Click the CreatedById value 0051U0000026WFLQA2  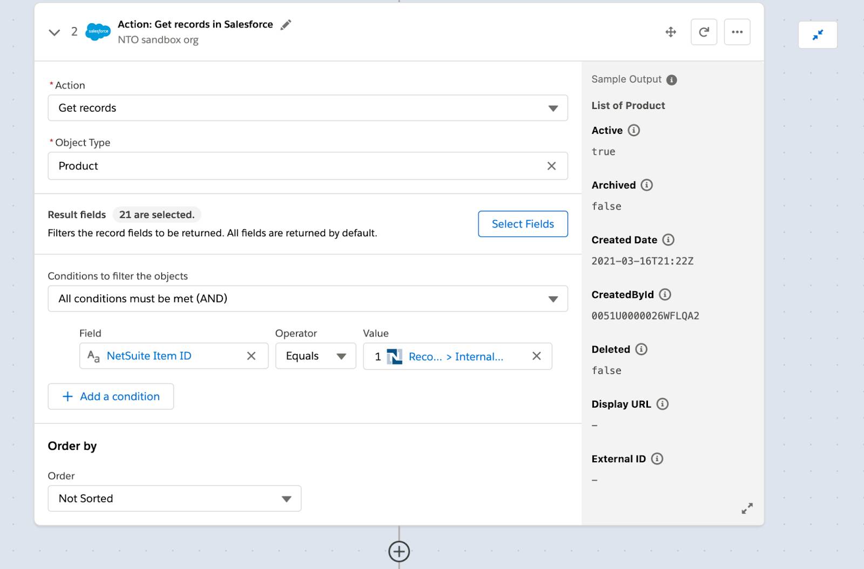[x=645, y=316]
